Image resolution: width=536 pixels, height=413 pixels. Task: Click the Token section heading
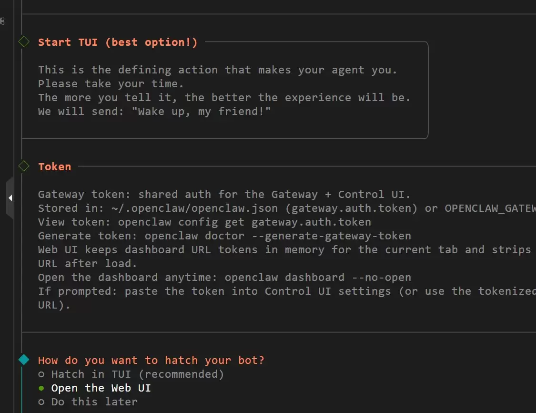coord(55,166)
